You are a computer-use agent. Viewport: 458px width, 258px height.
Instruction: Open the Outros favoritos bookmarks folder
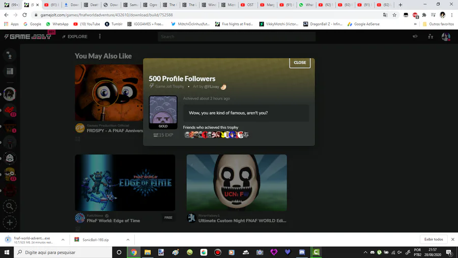click(438, 24)
